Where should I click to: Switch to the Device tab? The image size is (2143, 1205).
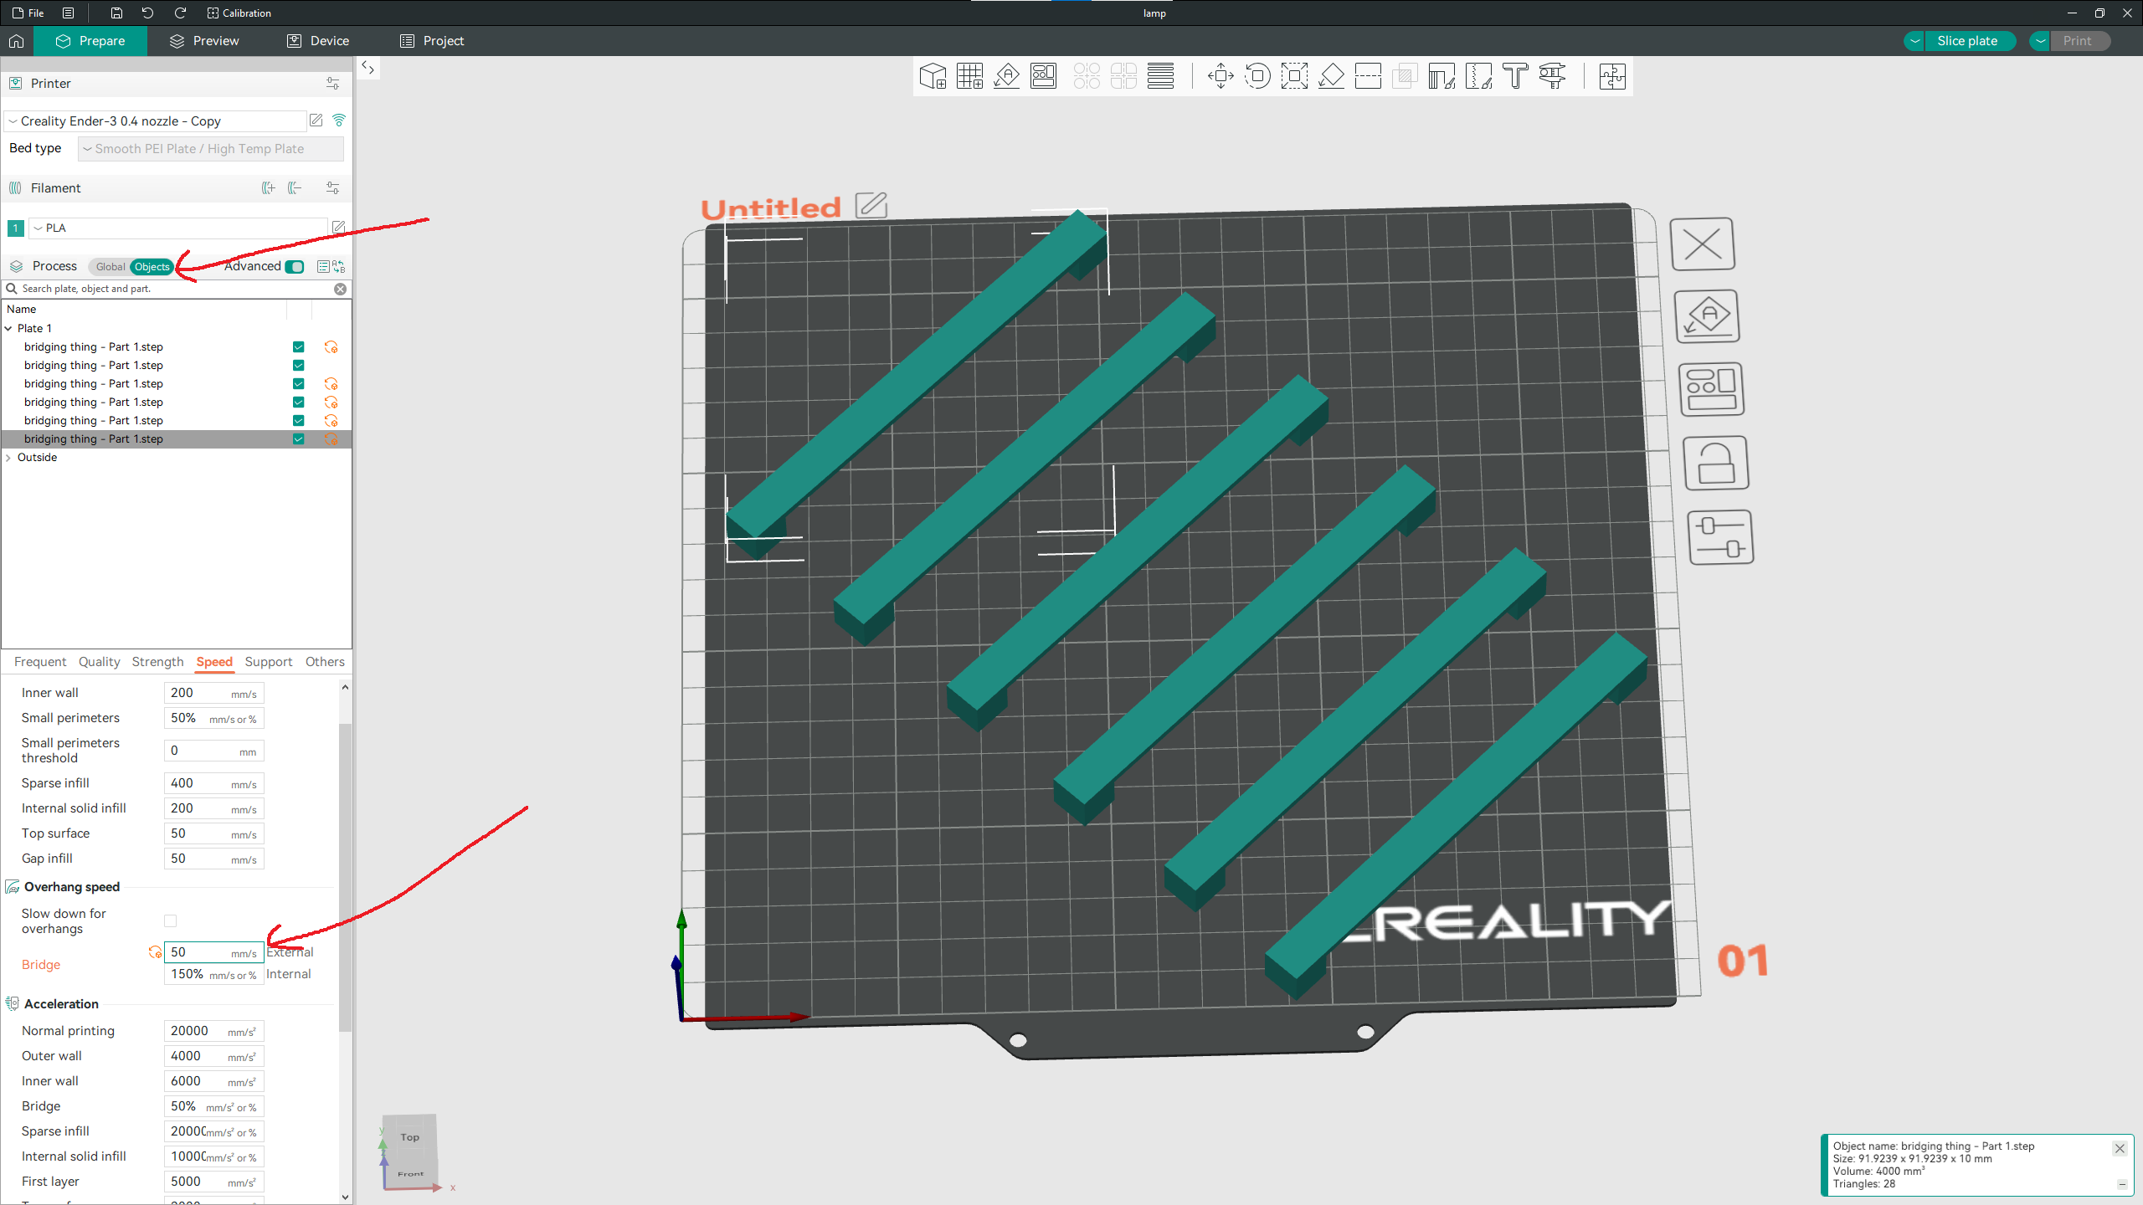[318, 41]
